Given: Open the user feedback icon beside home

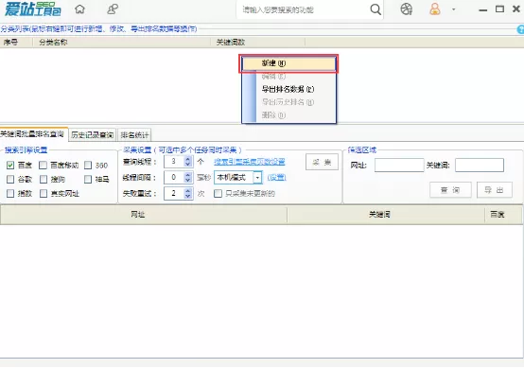Looking at the screenshot, I should pos(113,9).
